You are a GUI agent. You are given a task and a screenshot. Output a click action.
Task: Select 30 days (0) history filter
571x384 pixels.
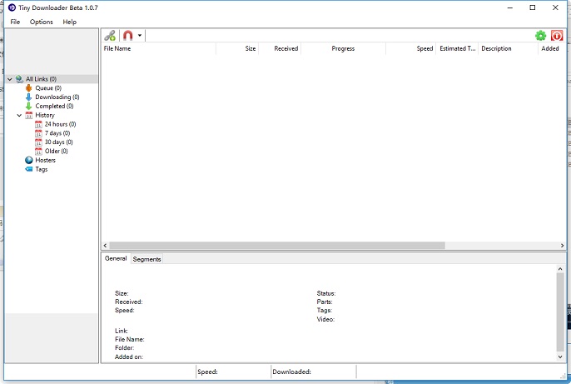[58, 142]
